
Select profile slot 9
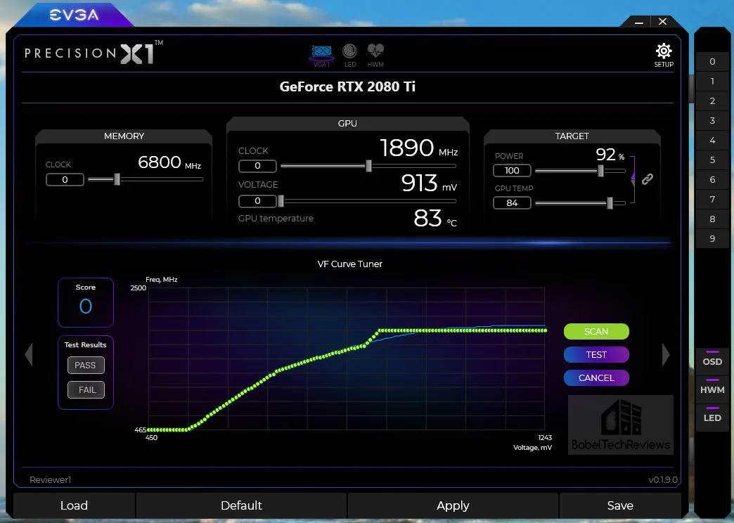tap(712, 238)
